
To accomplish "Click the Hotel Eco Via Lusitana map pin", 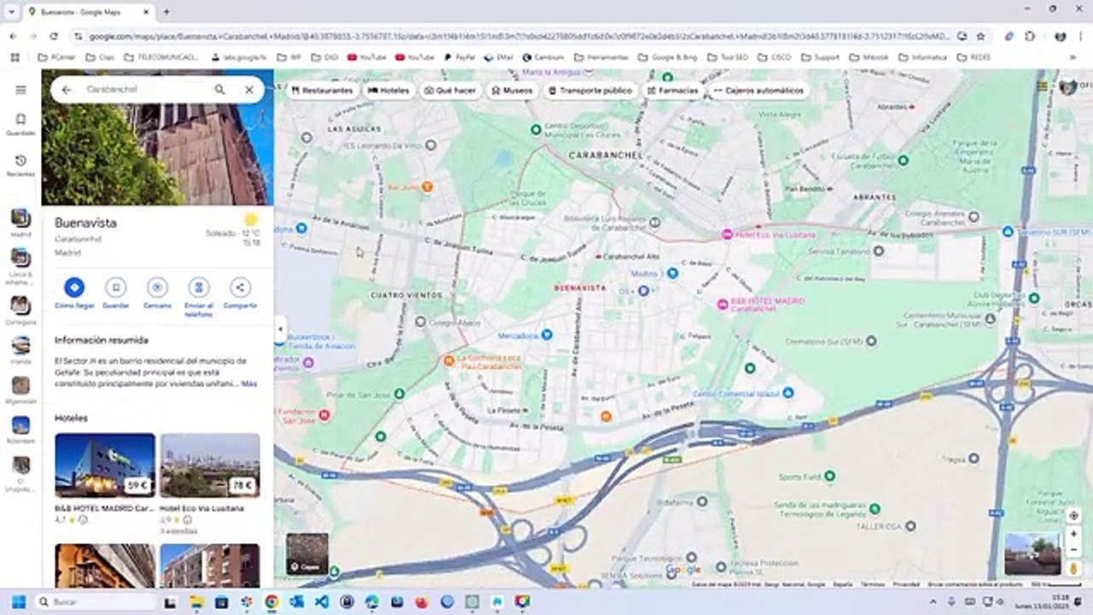I will 727,234.
